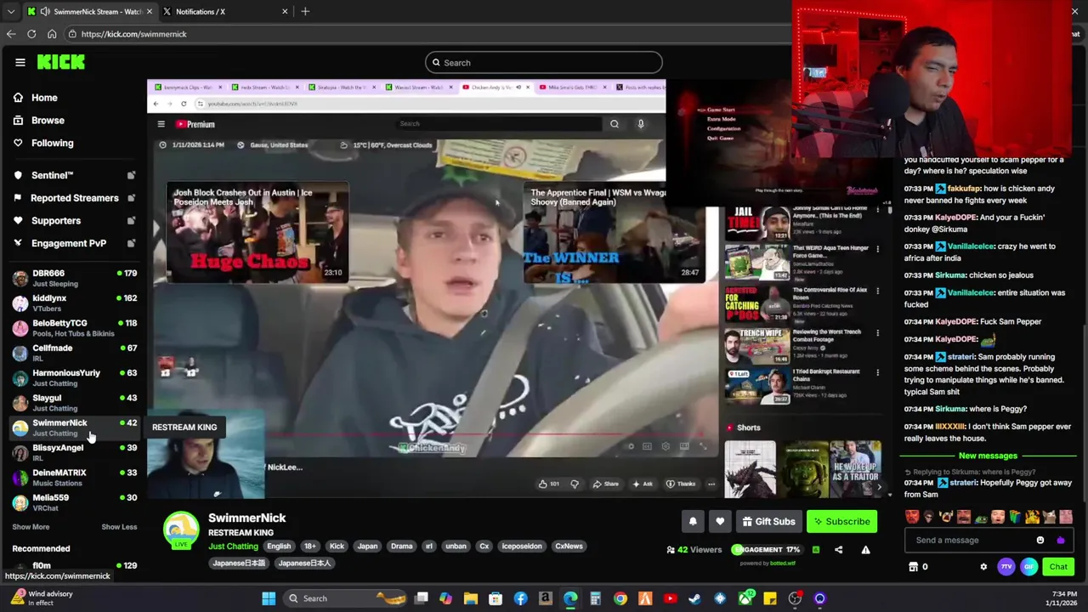Click the purple icon in chat input
The width and height of the screenshot is (1088, 612).
click(1060, 541)
